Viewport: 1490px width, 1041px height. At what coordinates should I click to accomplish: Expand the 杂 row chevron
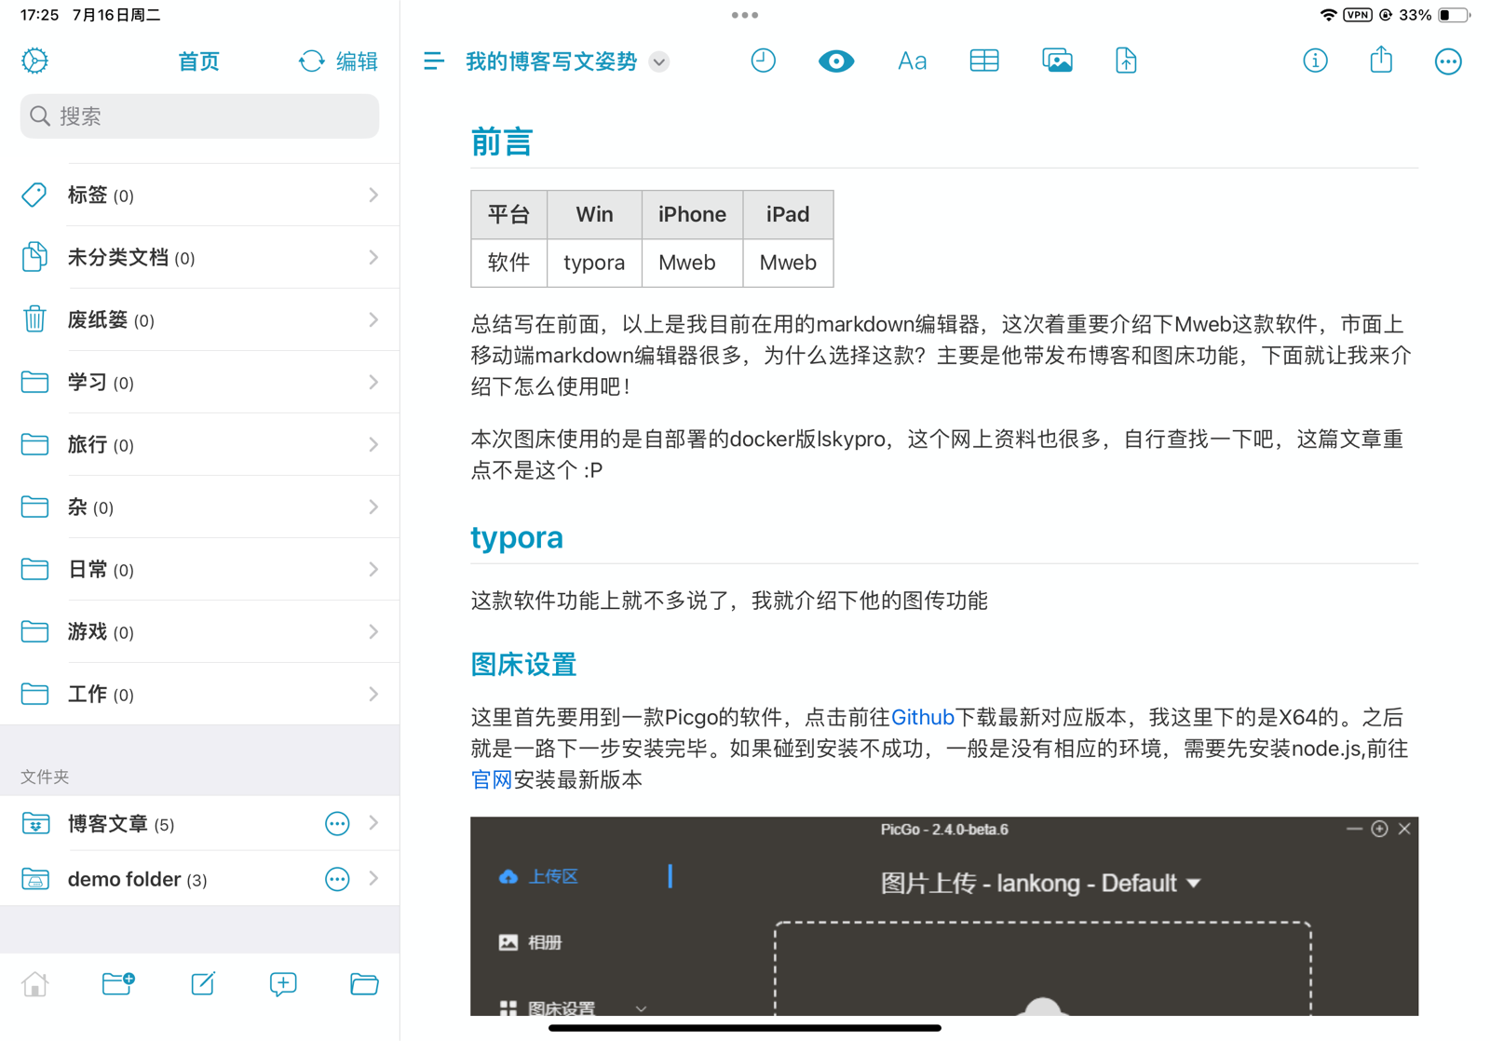[373, 507]
